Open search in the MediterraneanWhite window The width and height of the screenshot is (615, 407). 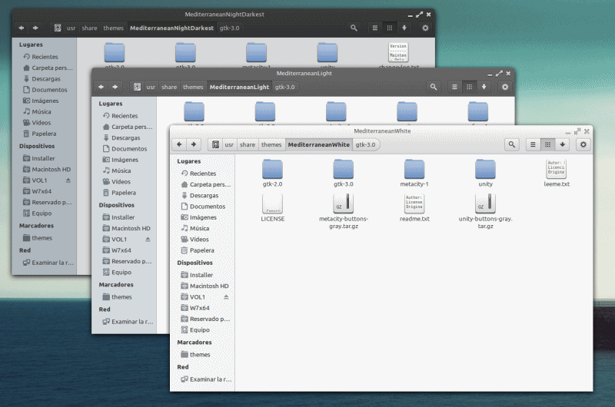coord(512,144)
